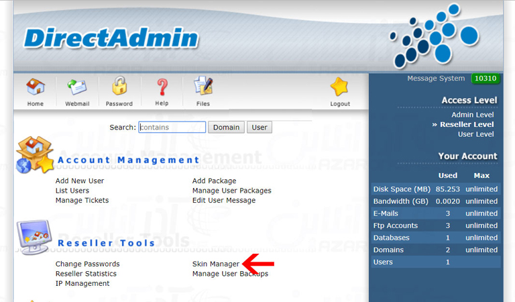Viewport: 515px width, 302px height.
Task: Switch to User Level access
Action: tap(475, 134)
